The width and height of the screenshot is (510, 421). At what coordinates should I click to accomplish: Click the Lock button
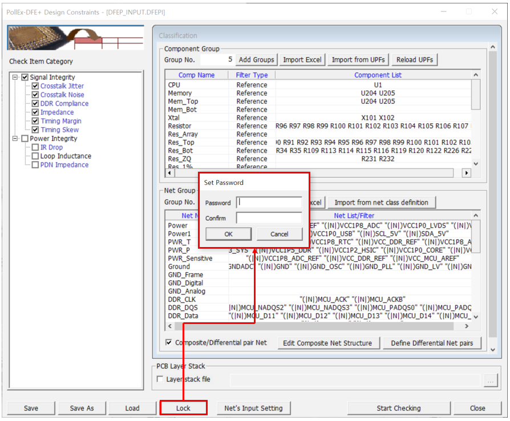point(183,408)
